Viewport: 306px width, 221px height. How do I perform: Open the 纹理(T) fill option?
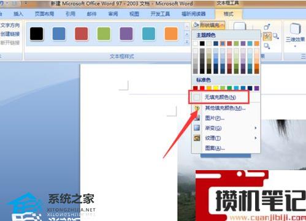(226, 138)
